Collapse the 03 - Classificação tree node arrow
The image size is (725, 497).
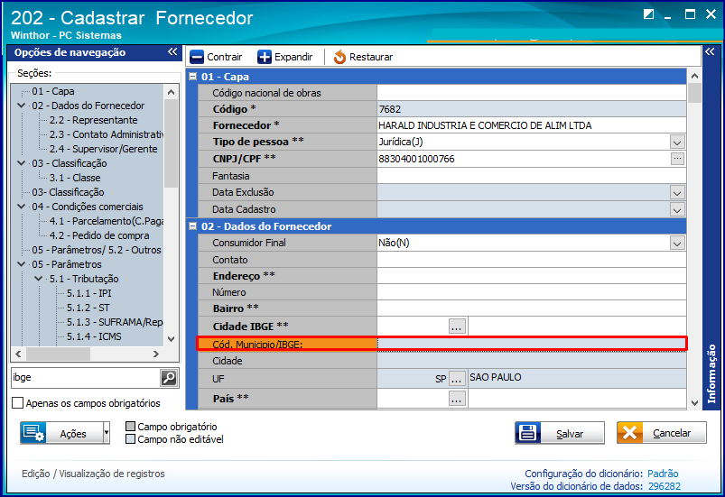22,163
